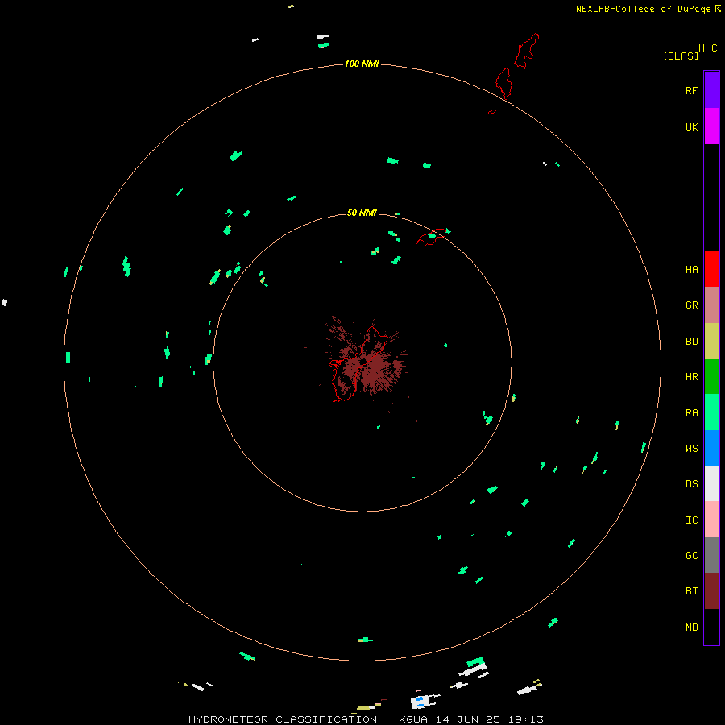725x725 pixels.
Task: Select the DS white legend swatch
Action: click(x=711, y=483)
